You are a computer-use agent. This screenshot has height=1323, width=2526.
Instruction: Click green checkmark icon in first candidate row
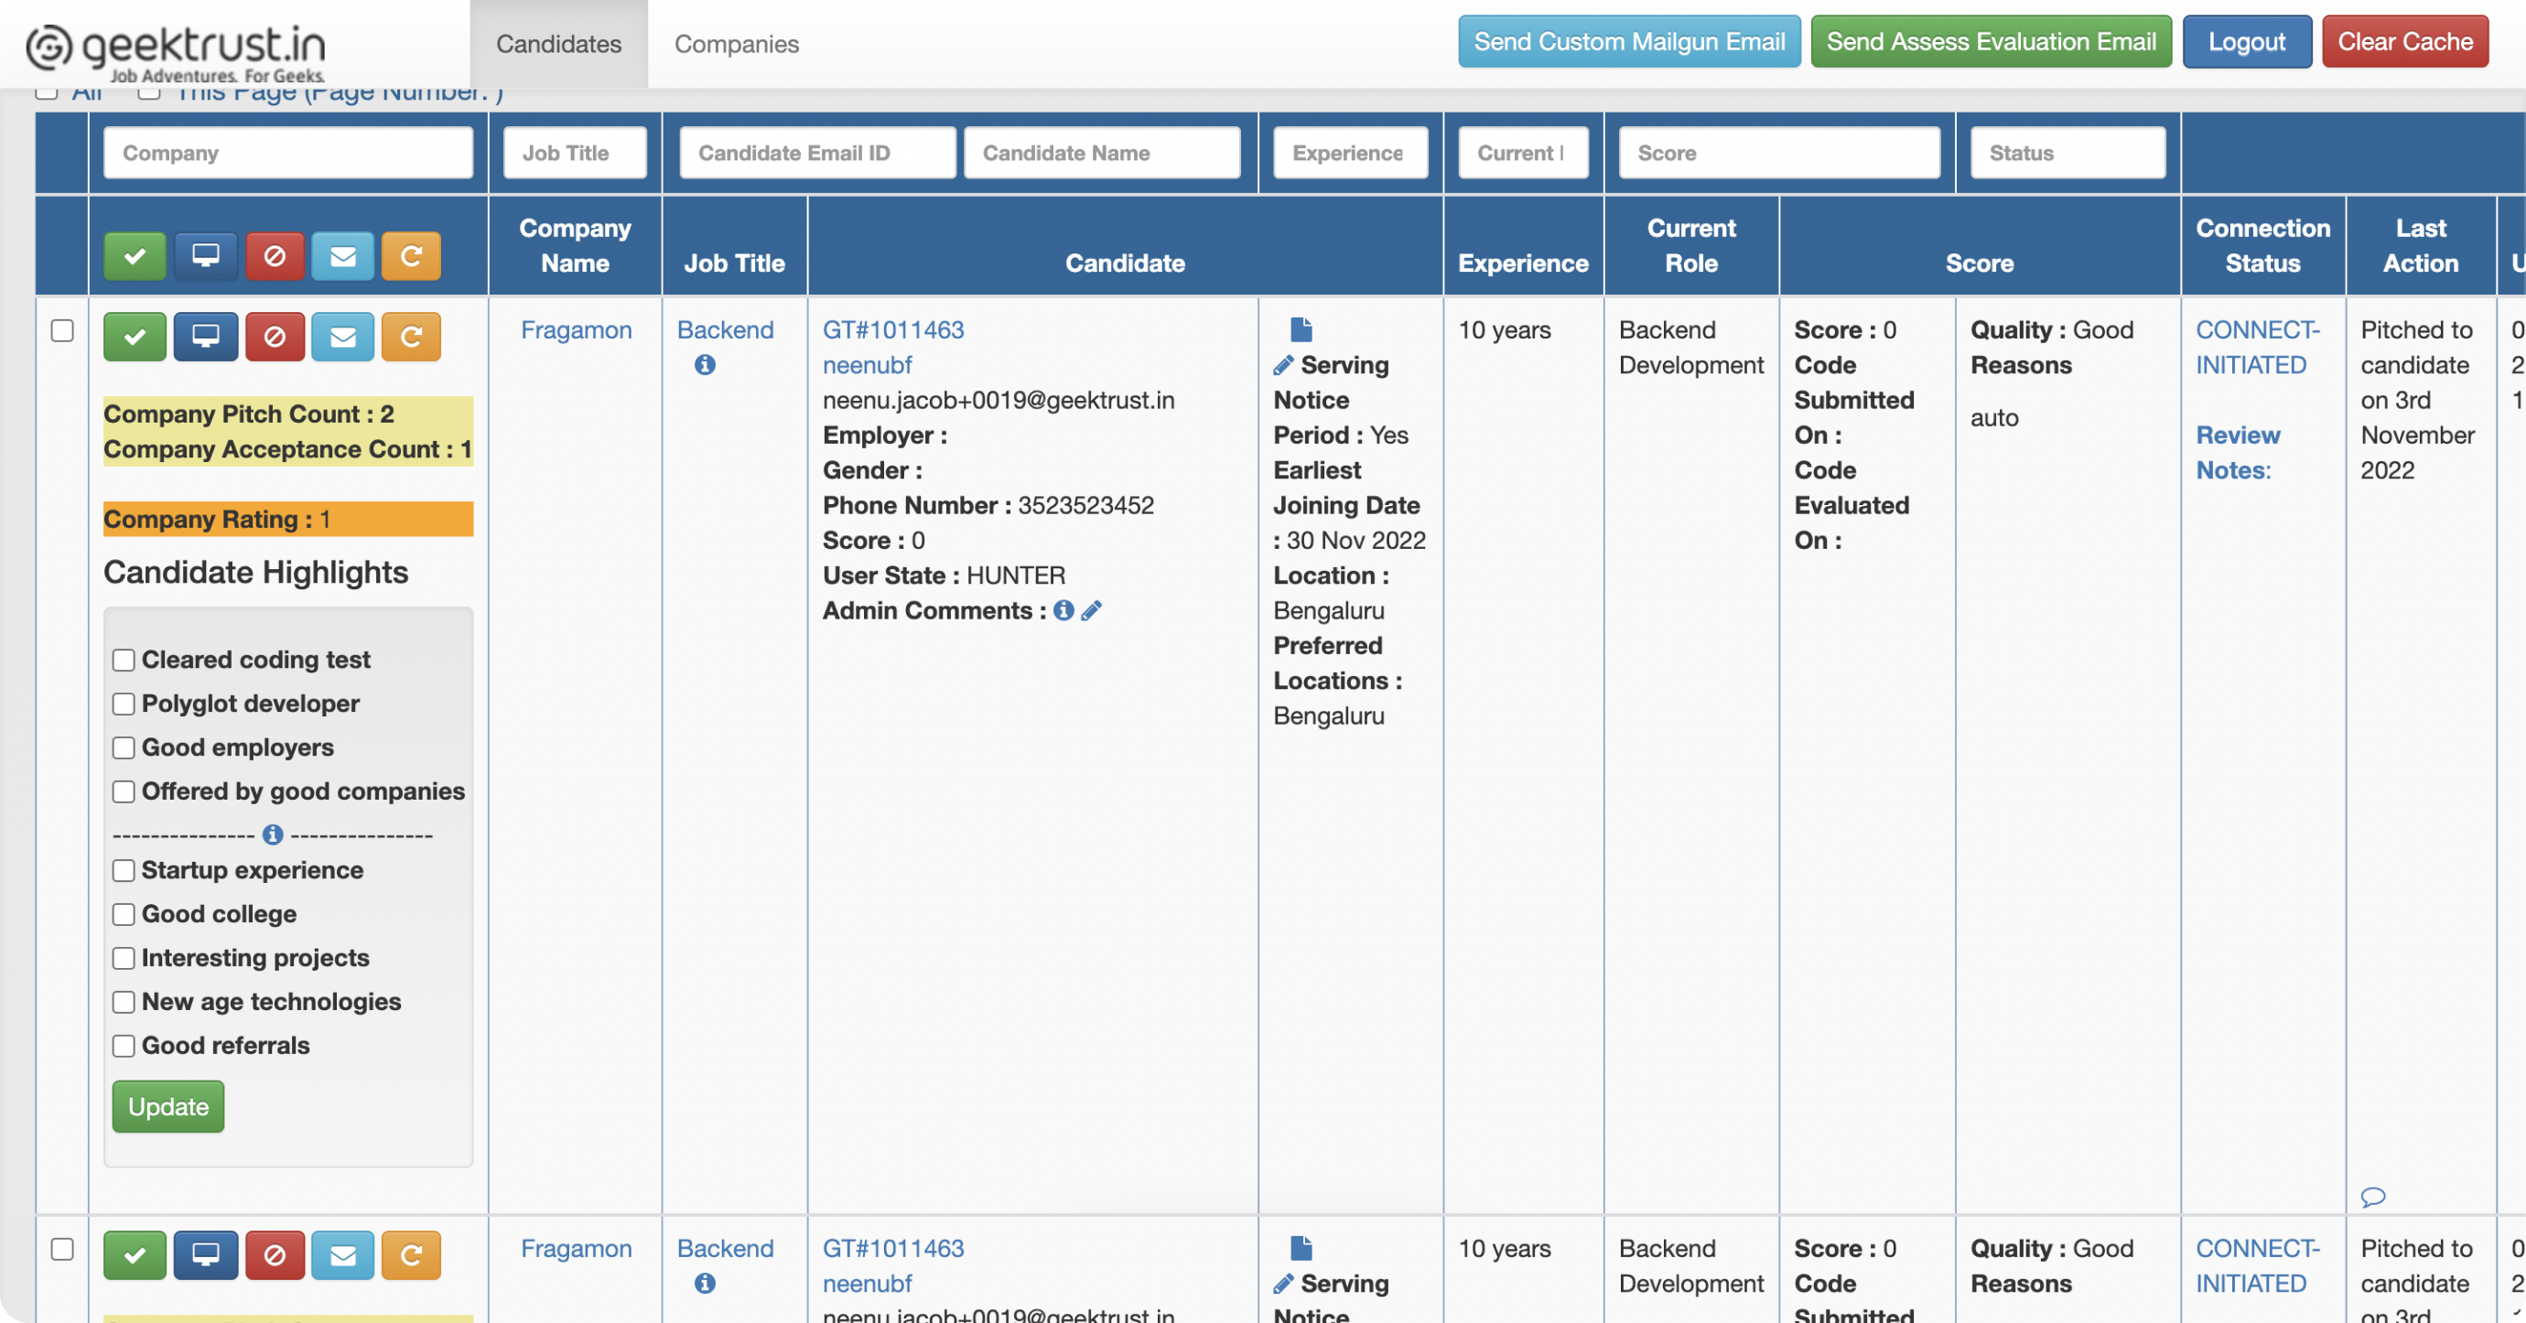135,337
